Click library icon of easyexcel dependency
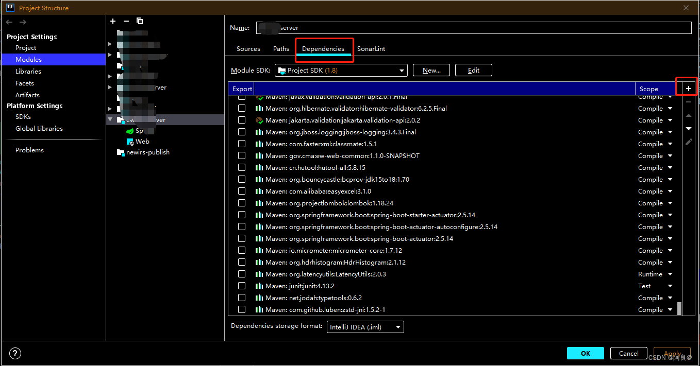The image size is (700, 366). tap(259, 191)
